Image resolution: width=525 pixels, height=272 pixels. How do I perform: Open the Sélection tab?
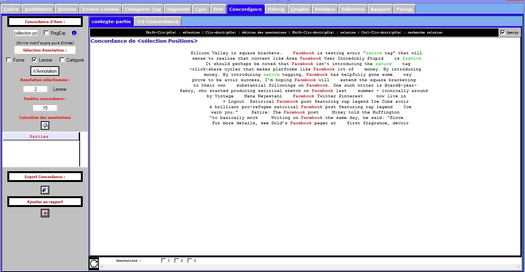[353, 9]
